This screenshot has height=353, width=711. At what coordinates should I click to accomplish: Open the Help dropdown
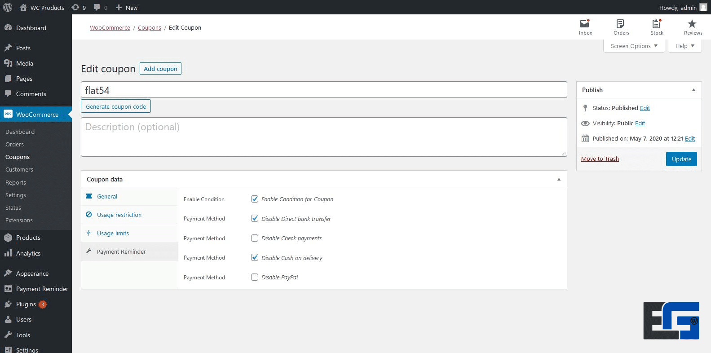point(685,46)
